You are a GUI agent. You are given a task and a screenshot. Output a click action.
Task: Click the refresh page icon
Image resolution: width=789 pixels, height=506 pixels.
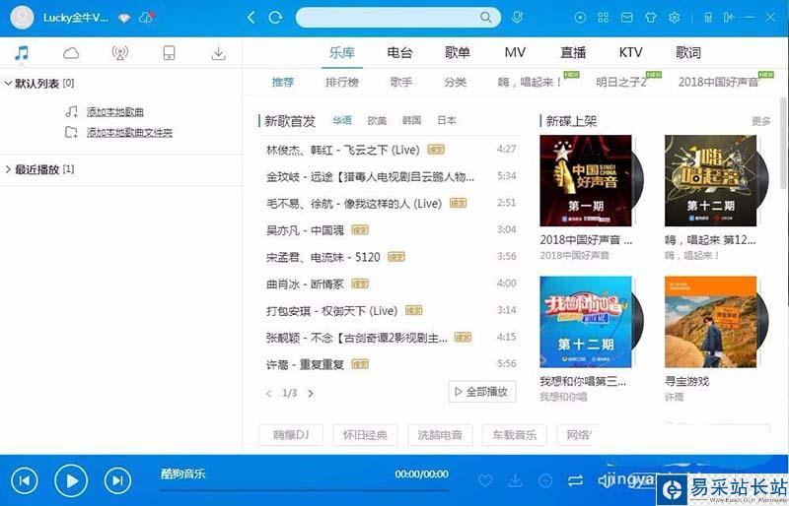(x=275, y=18)
